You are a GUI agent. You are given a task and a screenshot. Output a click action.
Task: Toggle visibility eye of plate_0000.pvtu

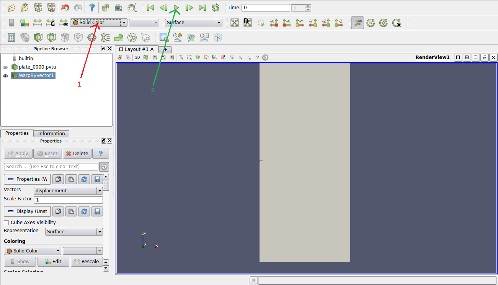(x=5, y=67)
